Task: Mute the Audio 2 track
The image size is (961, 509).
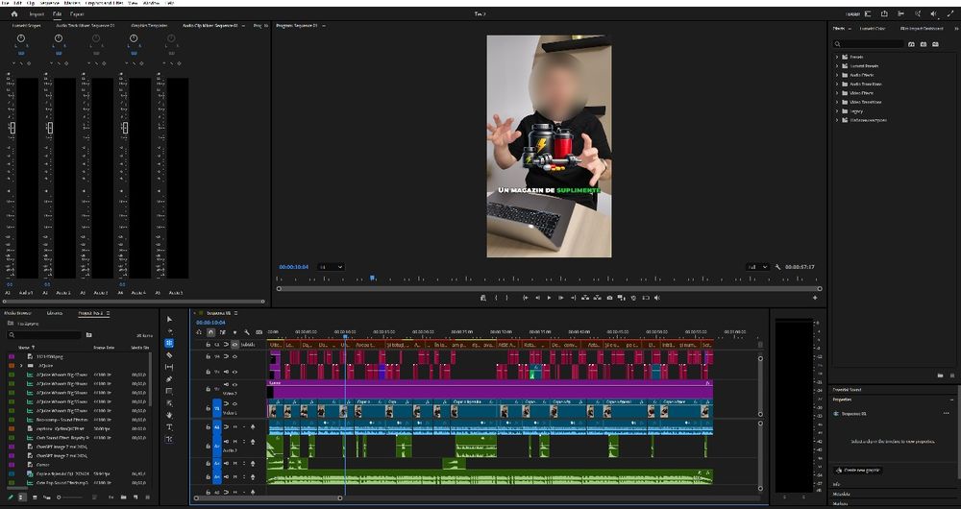Action: click(x=234, y=441)
